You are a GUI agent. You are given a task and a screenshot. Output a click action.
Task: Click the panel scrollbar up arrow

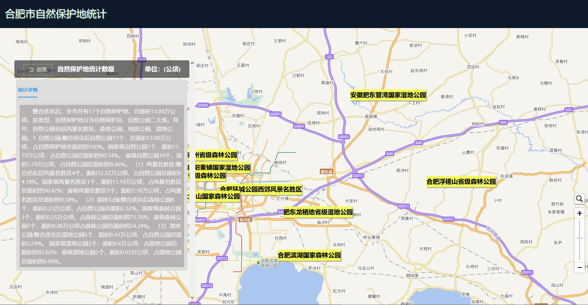point(192,63)
